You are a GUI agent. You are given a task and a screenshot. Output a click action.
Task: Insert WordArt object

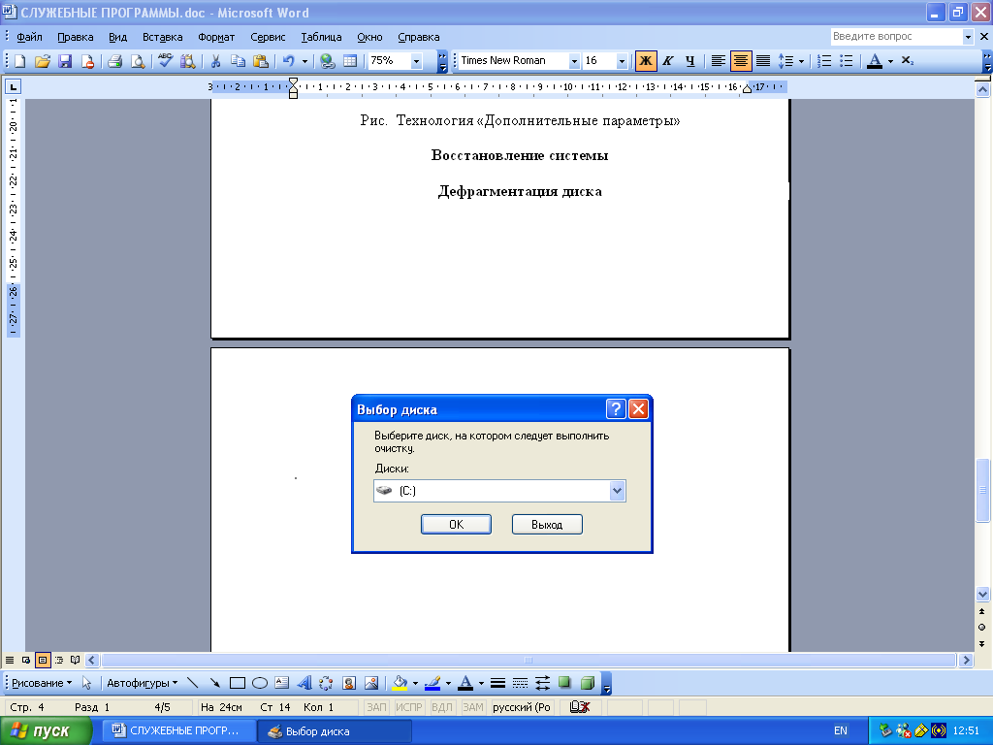(304, 683)
